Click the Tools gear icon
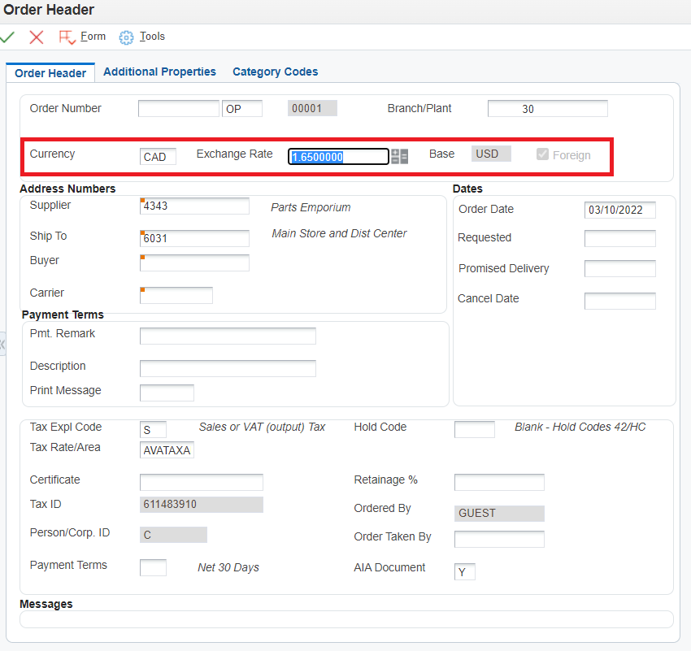This screenshot has height=651, width=691. pyautogui.click(x=126, y=37)
